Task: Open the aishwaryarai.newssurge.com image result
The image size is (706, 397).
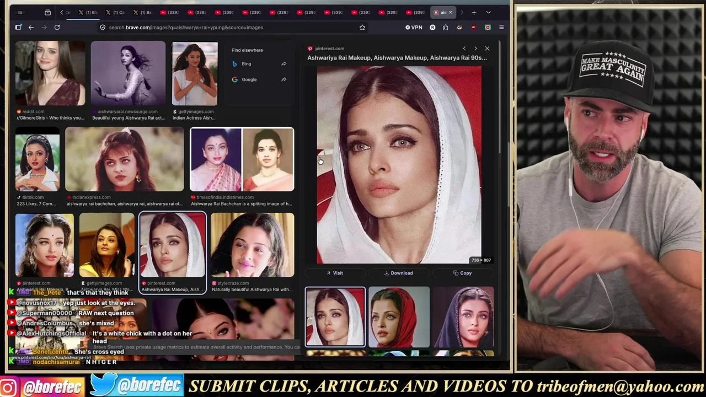Action: pyautogui.click(x=128, y=73)
